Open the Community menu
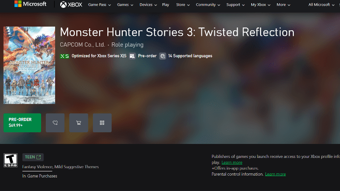This screenshot has width=340, height=191. click(208, 5)
